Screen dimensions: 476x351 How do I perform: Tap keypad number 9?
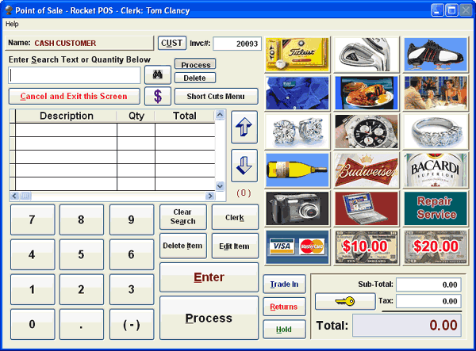(x=132, y=219)
